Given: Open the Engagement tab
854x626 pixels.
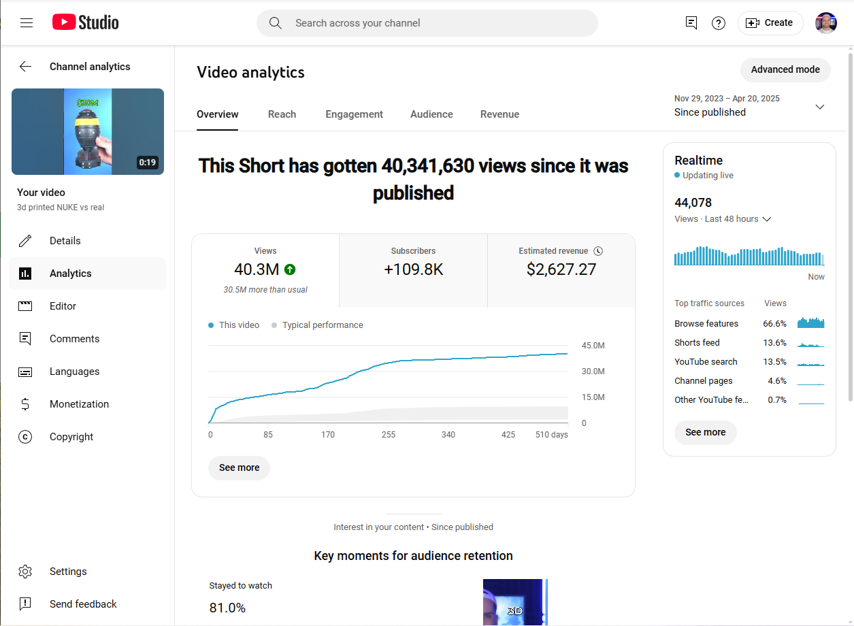Looking at the screenshot, I should (354, 114).
